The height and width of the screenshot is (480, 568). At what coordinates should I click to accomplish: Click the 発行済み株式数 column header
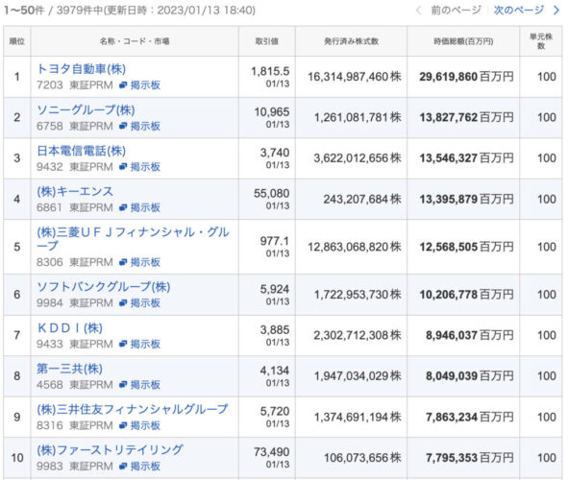pyautogui.click(x=351, y=41)
